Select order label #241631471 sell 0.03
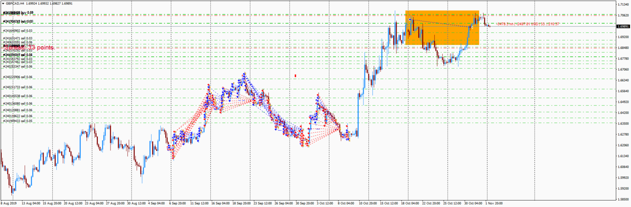The image size is (631, 207). pos(18,38)
